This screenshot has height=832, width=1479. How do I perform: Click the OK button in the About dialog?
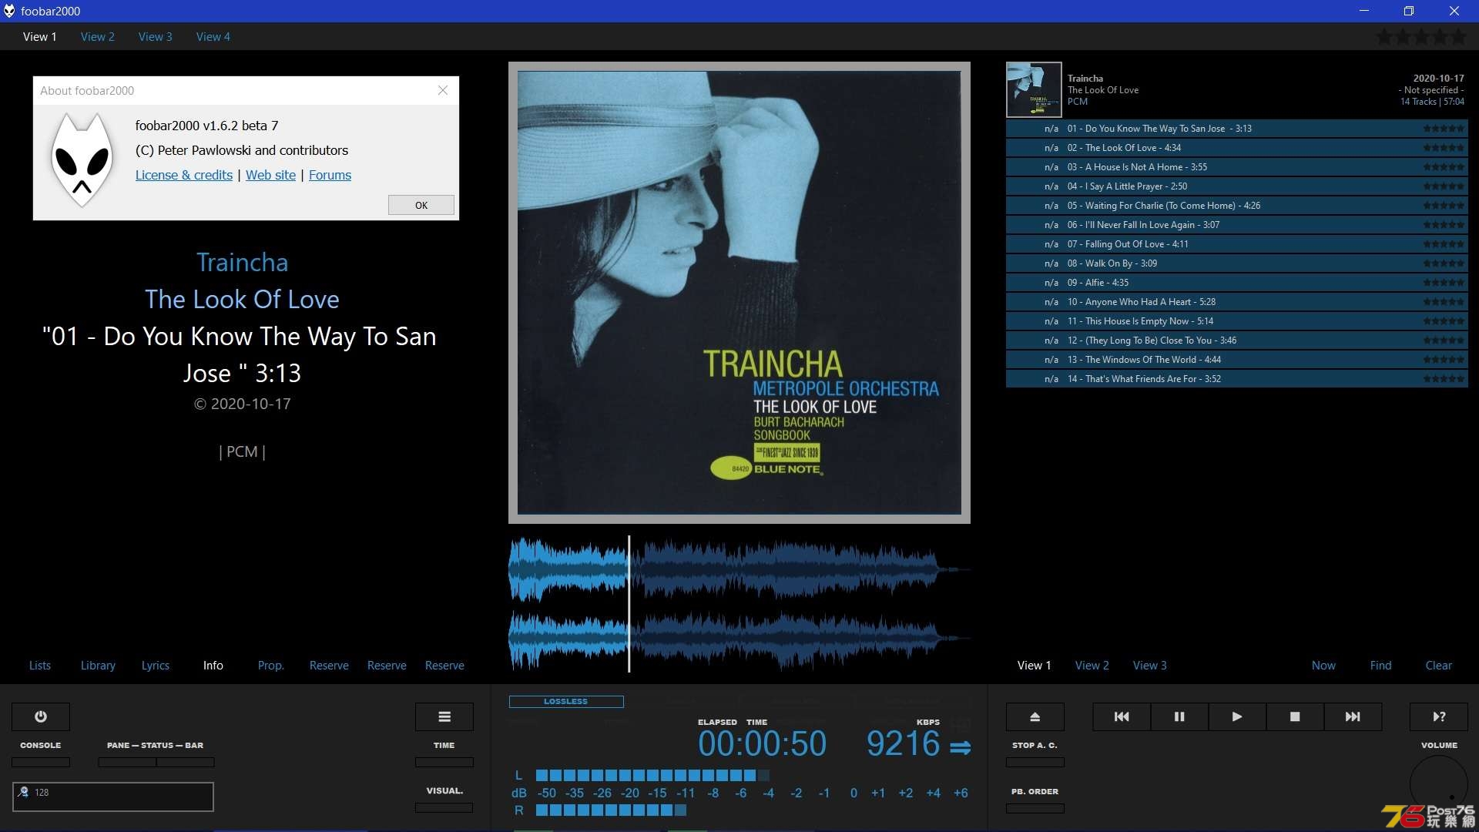[x=421, y=205]
